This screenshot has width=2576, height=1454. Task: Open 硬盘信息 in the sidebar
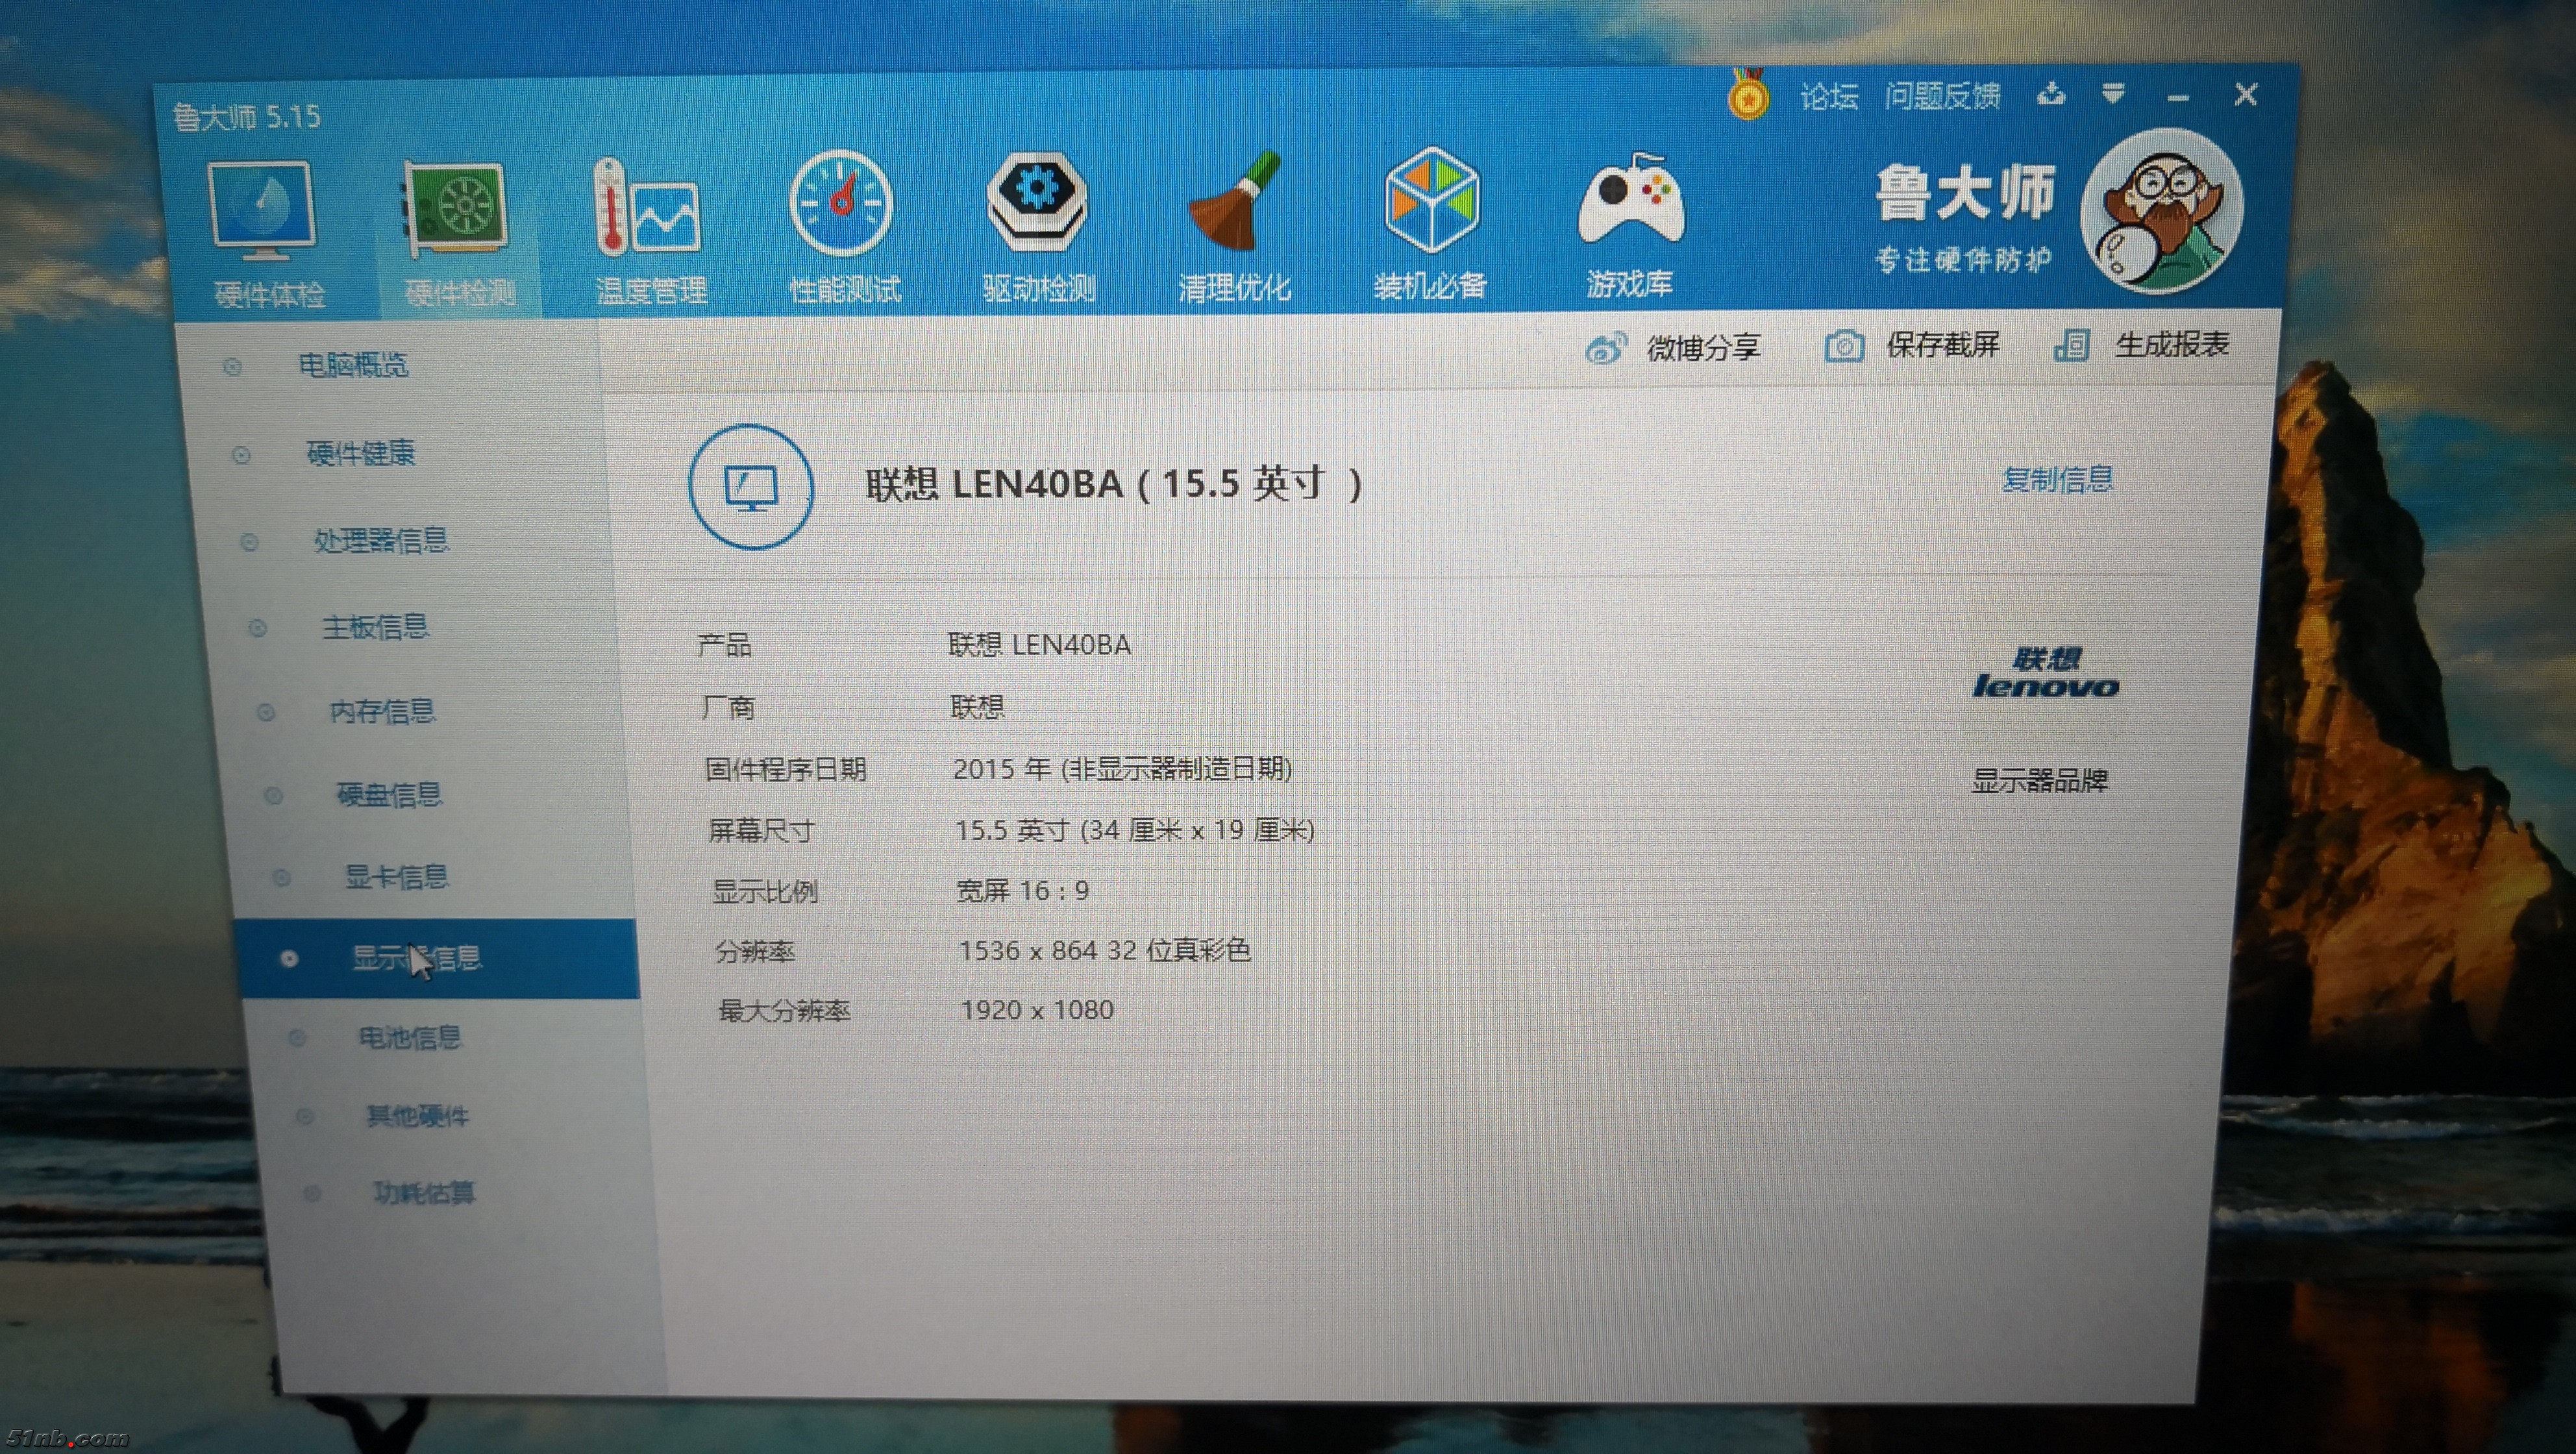click(x=389, y=795)
